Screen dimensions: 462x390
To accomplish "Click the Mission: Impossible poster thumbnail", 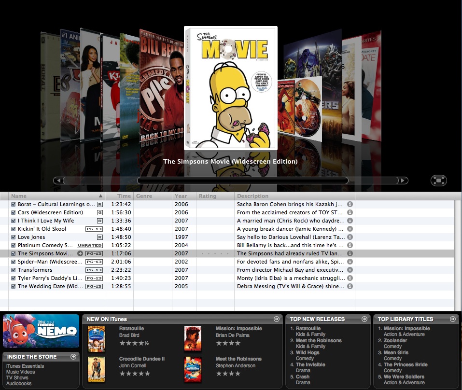I will click(193, 339).
